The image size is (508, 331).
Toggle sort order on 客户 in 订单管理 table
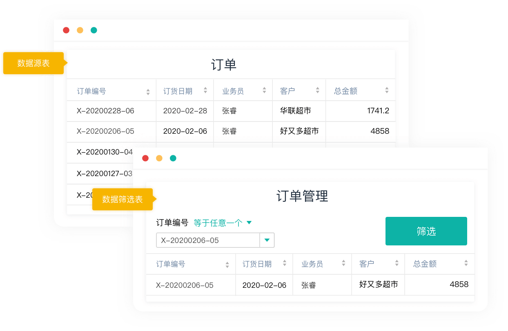(396, 264)
